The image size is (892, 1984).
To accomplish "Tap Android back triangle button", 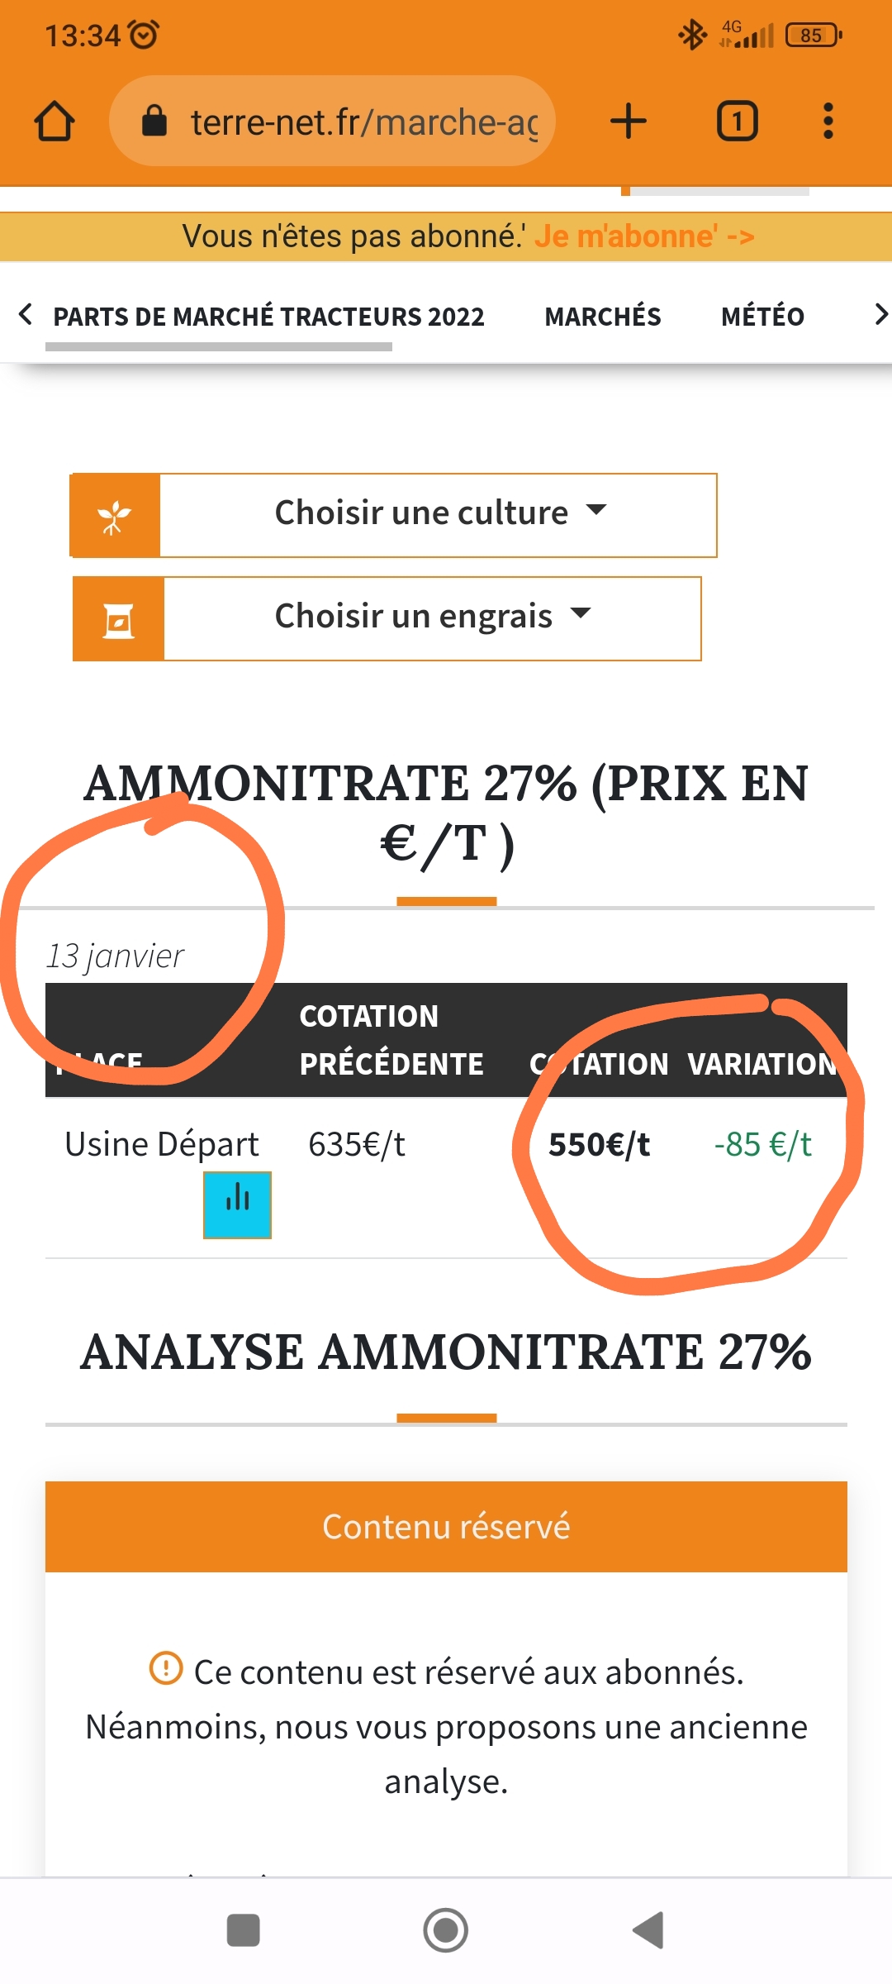I will (x=648, y=1930).
